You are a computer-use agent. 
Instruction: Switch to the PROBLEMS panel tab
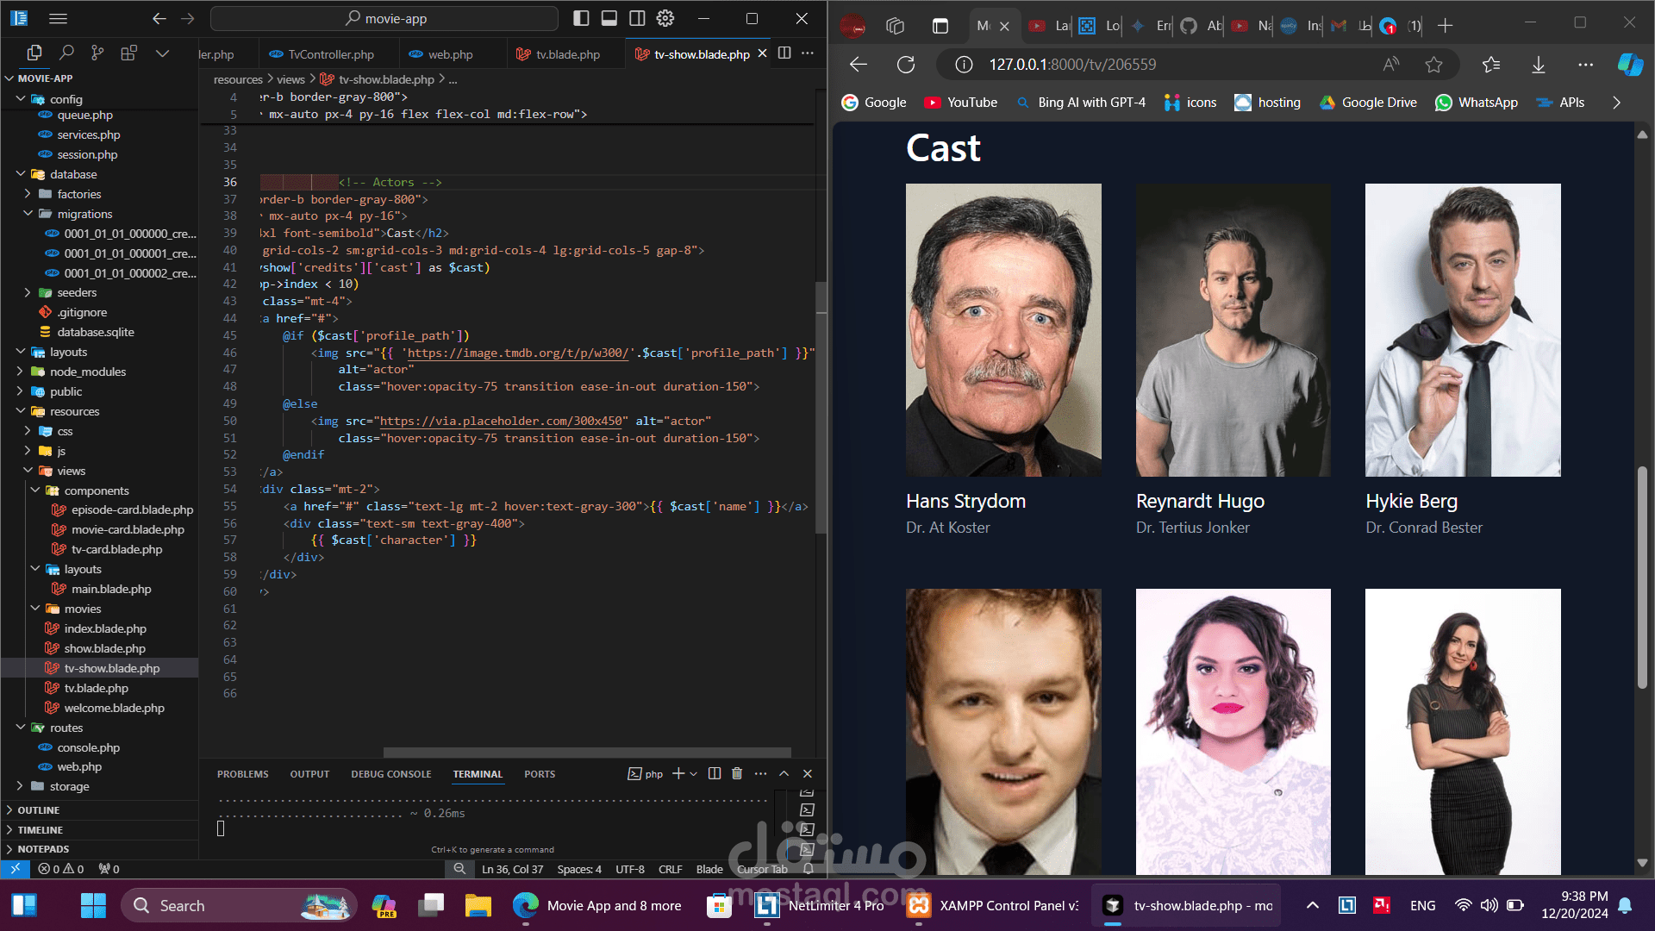click(242, 774)
